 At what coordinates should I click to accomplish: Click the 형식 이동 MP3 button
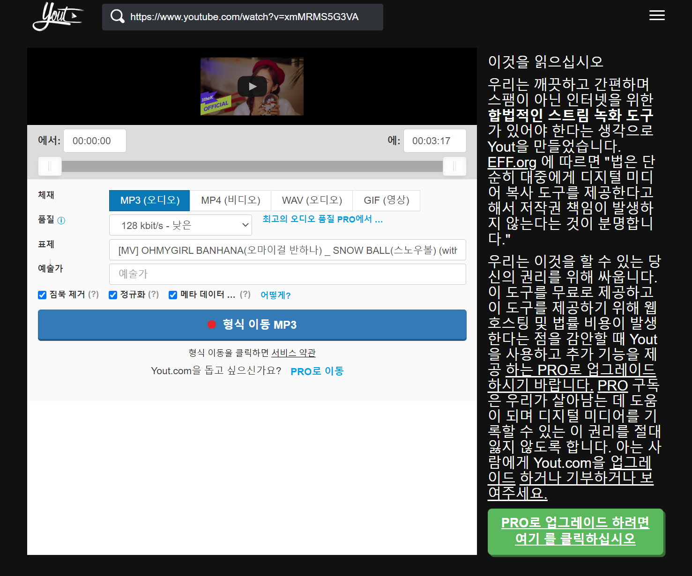[252, 325]
